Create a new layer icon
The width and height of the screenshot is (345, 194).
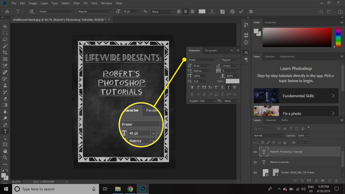click(329, 181)
